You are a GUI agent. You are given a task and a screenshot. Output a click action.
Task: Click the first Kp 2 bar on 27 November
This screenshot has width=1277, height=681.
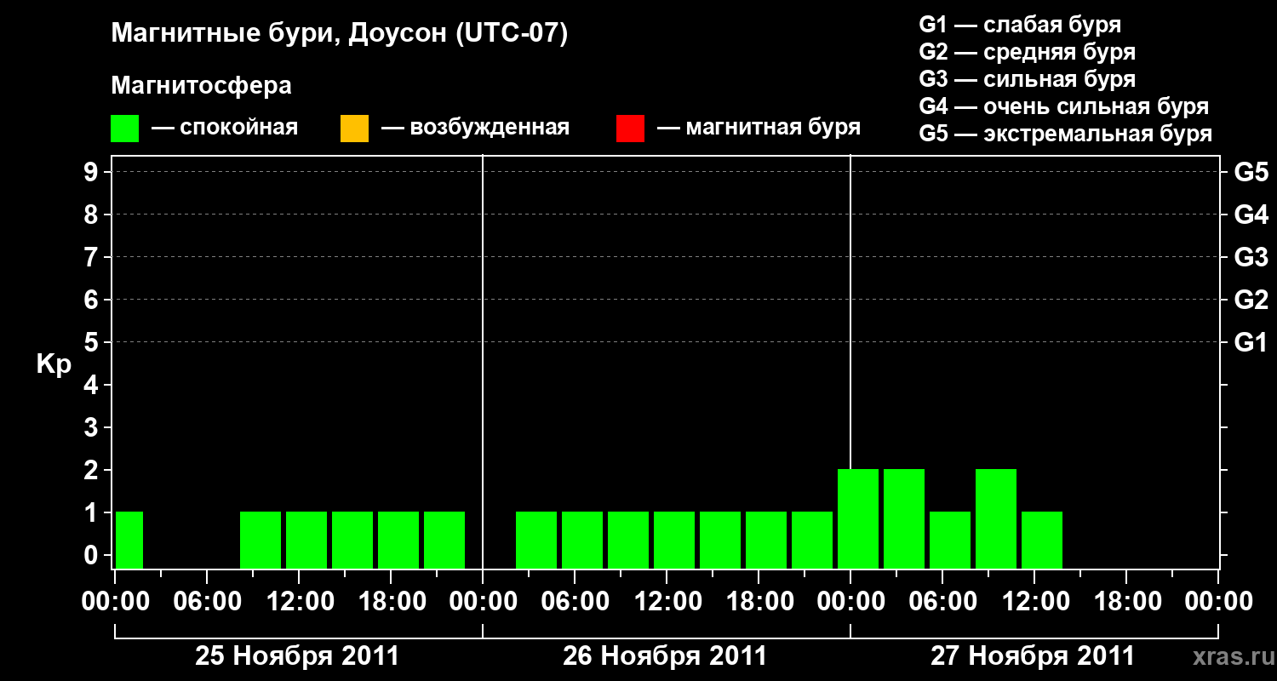coord(858,518)
